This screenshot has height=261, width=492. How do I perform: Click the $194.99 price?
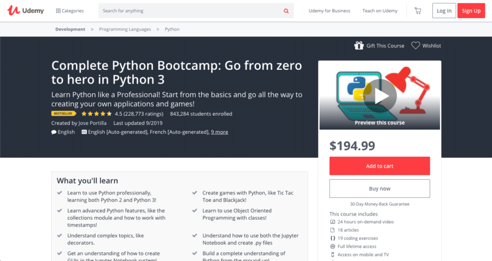tap(352, 146)
